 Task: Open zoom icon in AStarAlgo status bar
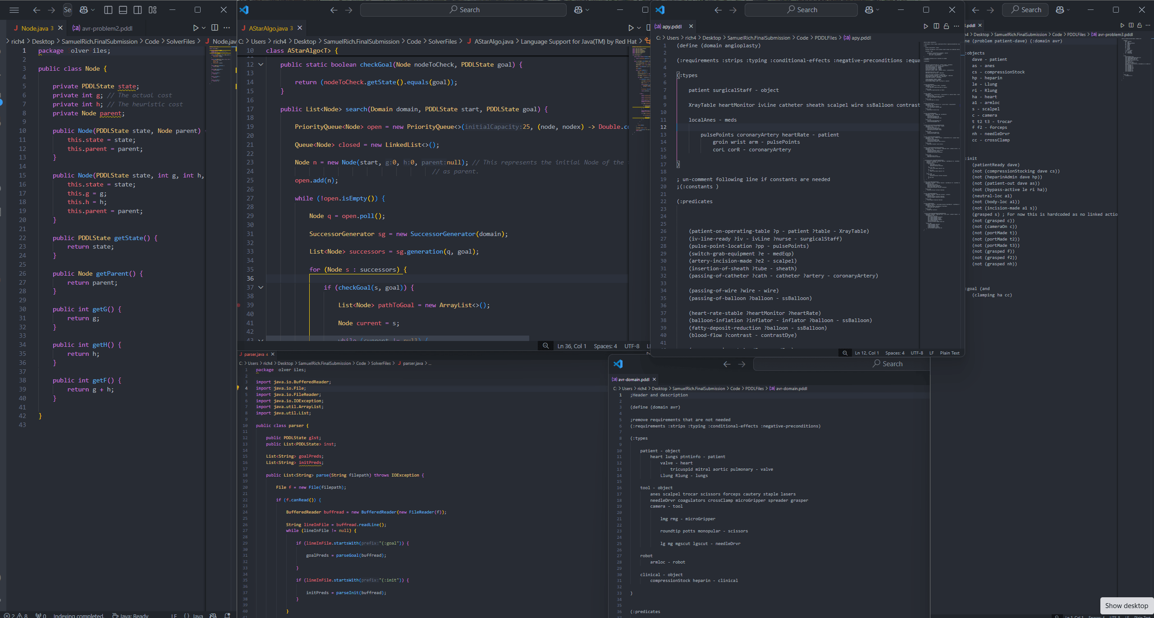click(546, 346)
